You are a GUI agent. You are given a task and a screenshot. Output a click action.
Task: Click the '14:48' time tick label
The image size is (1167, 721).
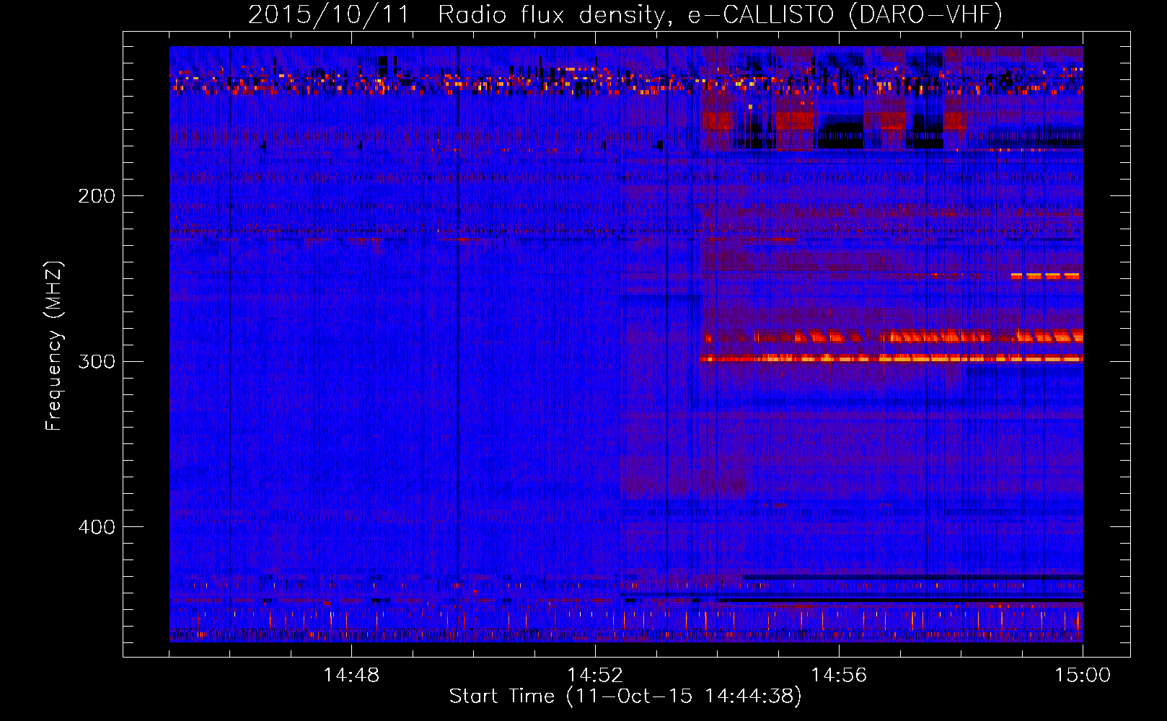pyautogui.click(x=351, y=676)
